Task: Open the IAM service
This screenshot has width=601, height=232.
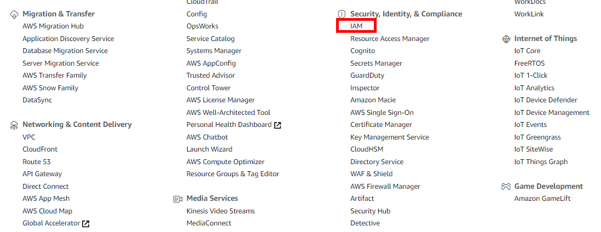Action: (x=356, y=26)
